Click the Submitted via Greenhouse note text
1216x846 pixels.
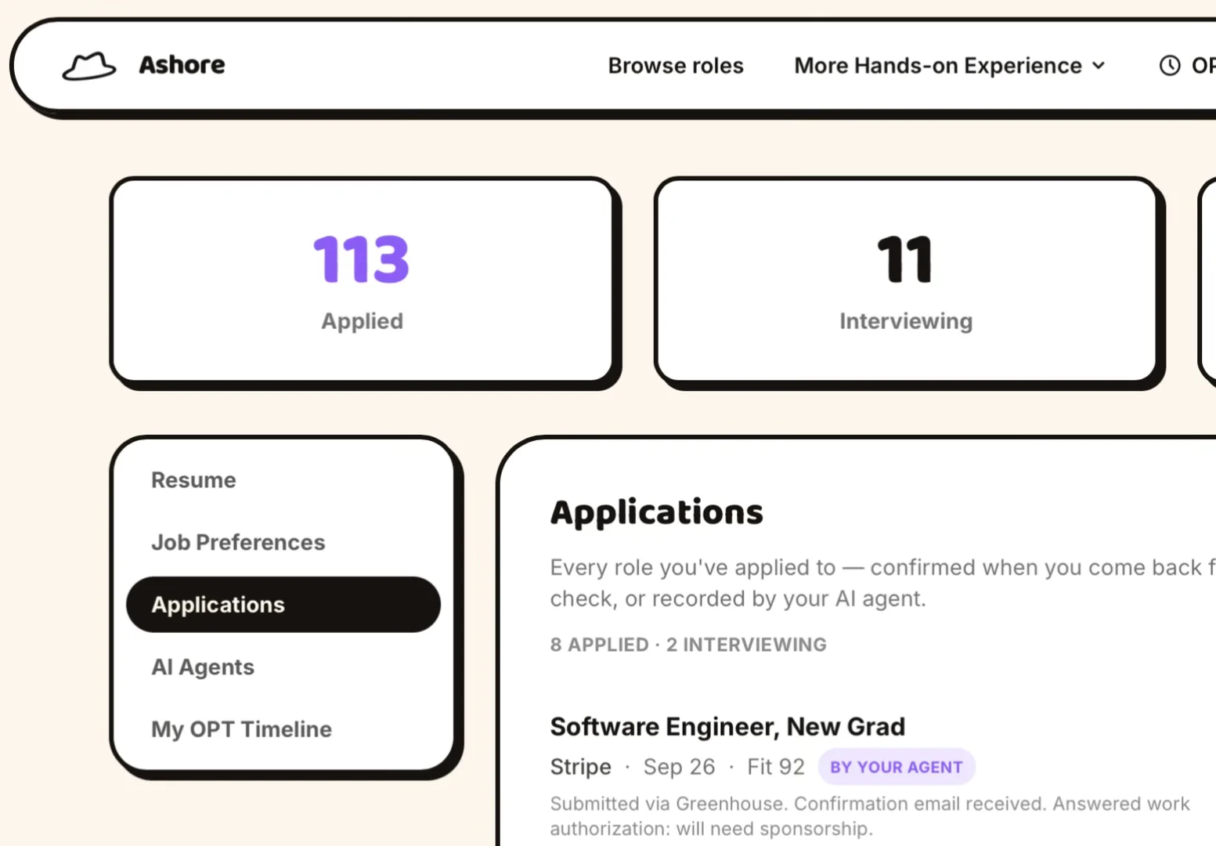870,816
